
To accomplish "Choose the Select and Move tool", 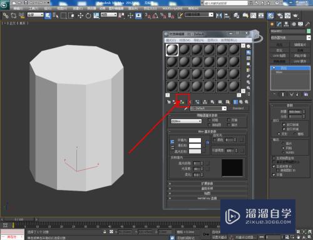I will [x=81, y=16].
